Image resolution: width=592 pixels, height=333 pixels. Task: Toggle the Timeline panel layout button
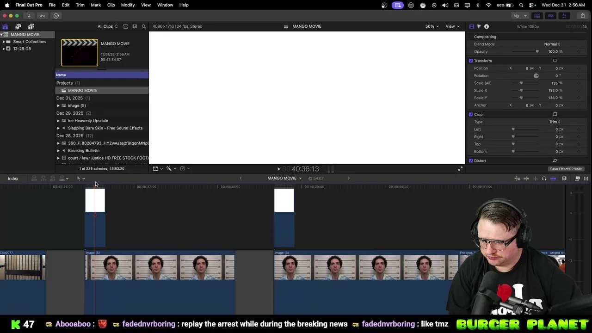point(550,16)
